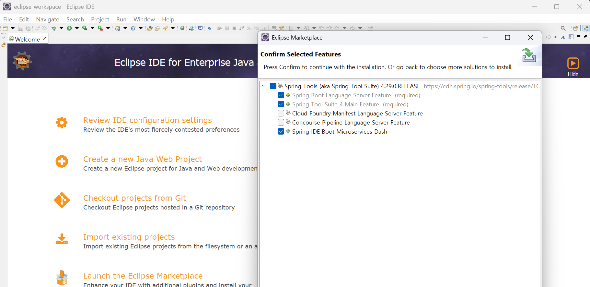Open Checkout projects from Git link
The image size is (590, 287).
(134, 198)
